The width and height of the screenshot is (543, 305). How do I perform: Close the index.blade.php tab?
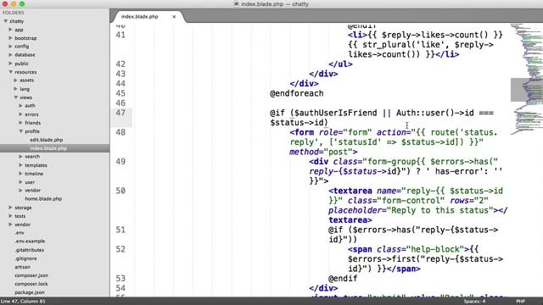pyautogui.click(x=174, y=17)
